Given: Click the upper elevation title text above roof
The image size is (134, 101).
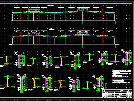Looking at the screenshot, I should [51, 6].
